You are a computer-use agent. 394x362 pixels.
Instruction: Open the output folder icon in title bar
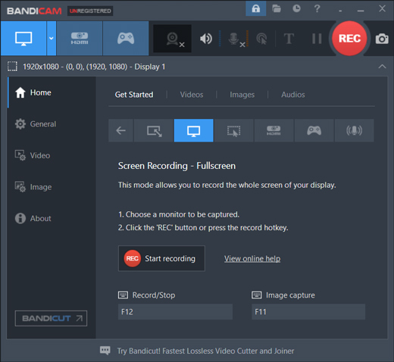coord(277,9)
